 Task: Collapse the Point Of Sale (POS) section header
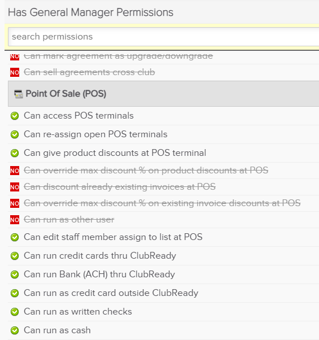[163, 94]
